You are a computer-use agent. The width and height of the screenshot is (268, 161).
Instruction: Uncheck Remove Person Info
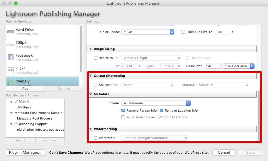click(x=123, y=110)
